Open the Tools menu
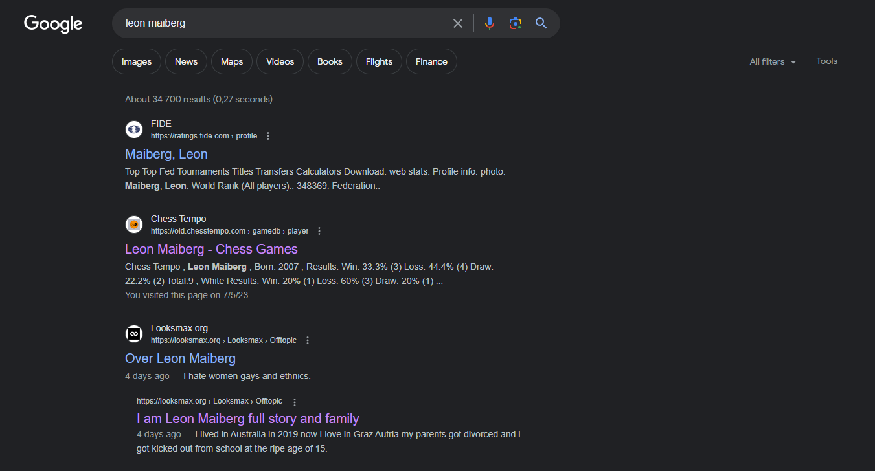The image size is (875, 471). click(826, 61)
